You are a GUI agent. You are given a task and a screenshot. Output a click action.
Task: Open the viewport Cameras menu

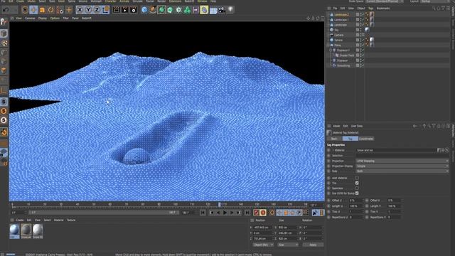(30, 18)
